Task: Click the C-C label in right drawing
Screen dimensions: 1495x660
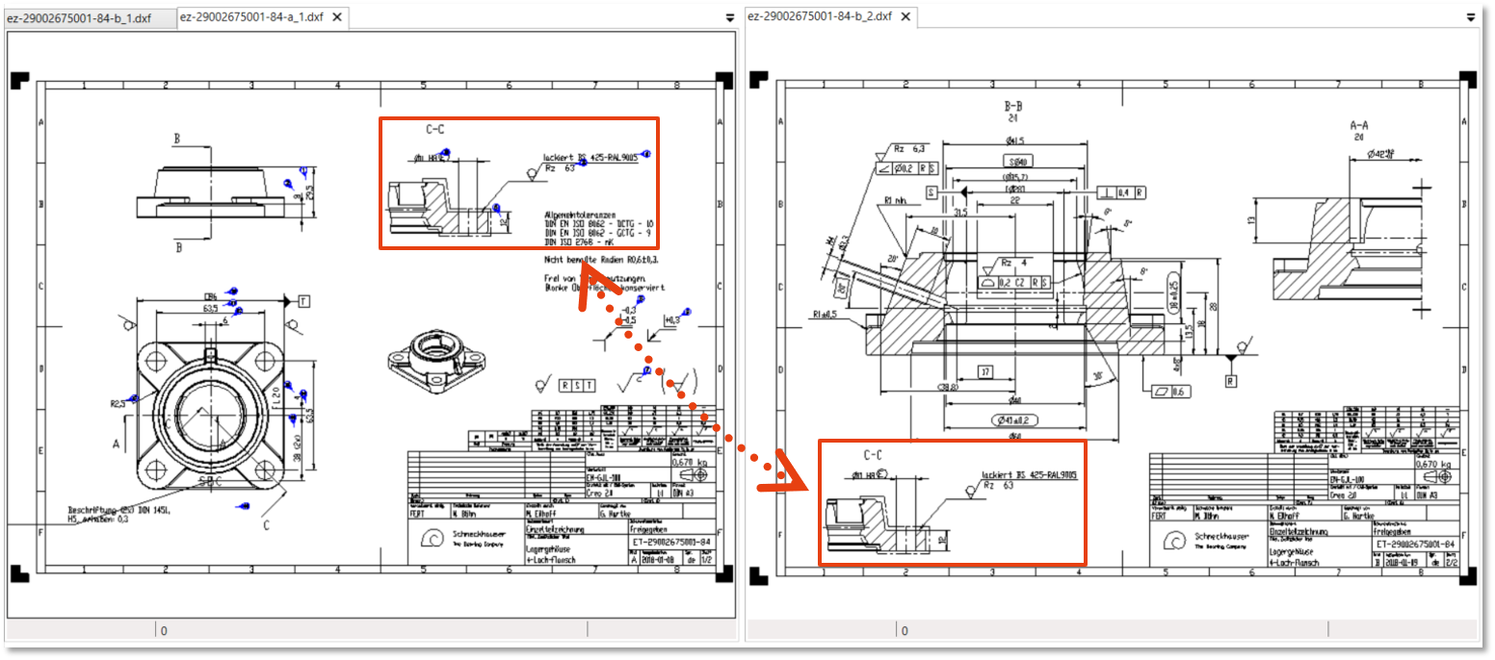Action: point(874,454)
